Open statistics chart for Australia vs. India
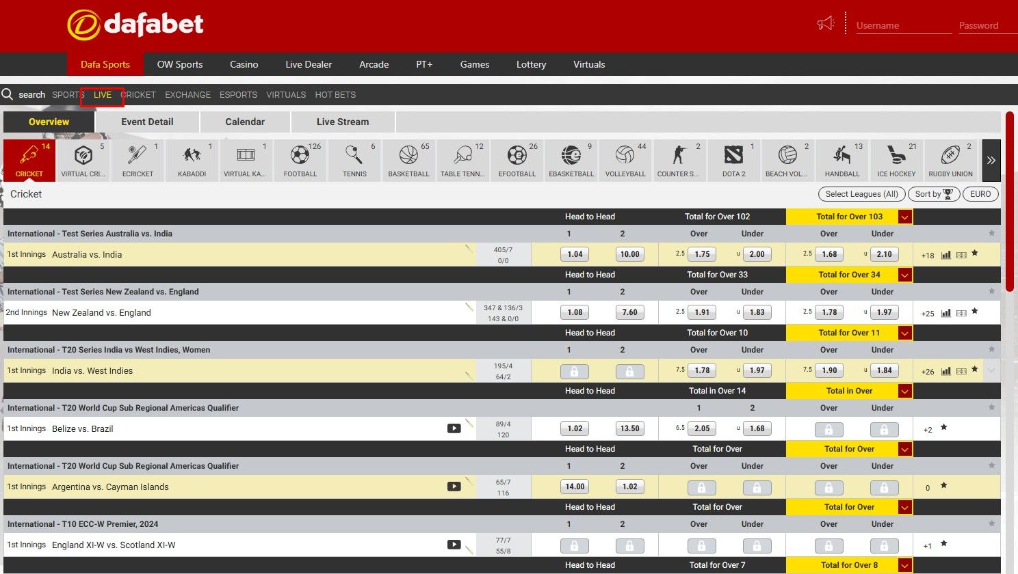Viewport: 1018px width, 574px height. (946, 255)
